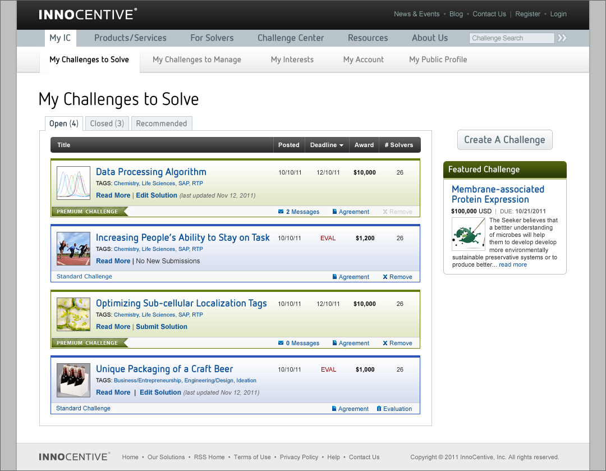
Task: Switch to the My IC tab
Action: point(60,38)
